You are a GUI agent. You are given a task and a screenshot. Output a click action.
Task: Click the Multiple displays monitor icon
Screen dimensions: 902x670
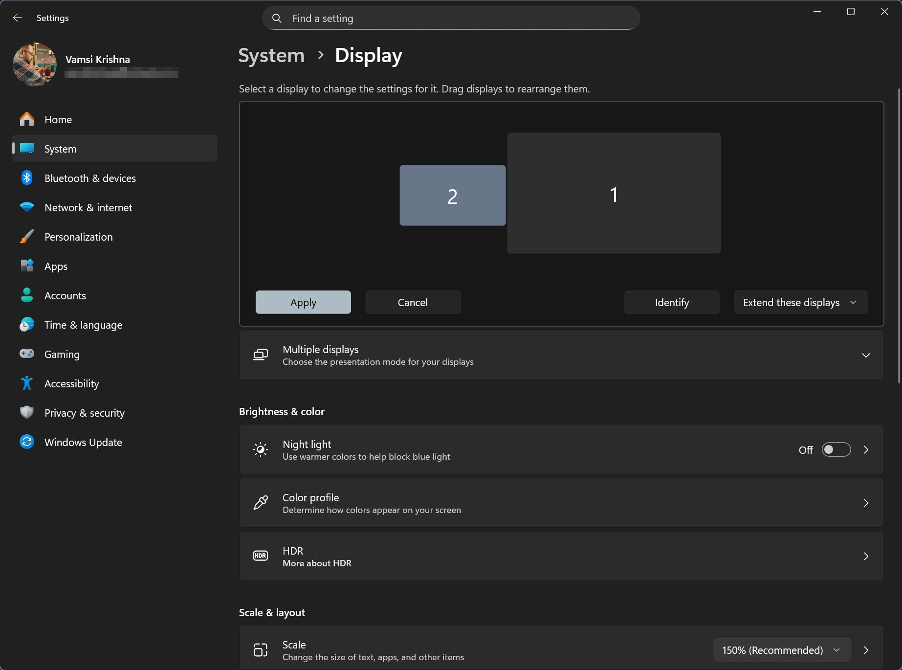pyautogui.click(x=261, y=355)
